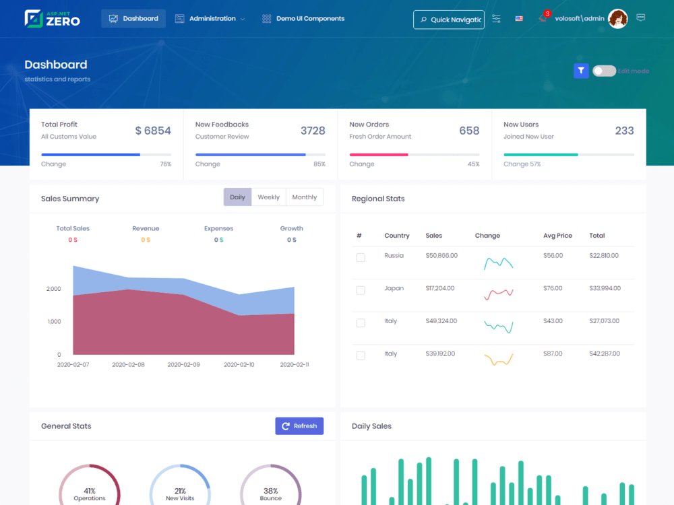Click Japan change sparkline chart
The width and height of the screenshot is (674, 505).
pos(499,294)
